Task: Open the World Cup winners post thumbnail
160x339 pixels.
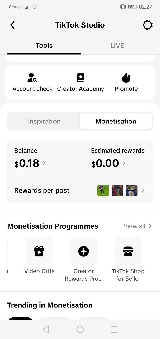Action: coord(131,190)
